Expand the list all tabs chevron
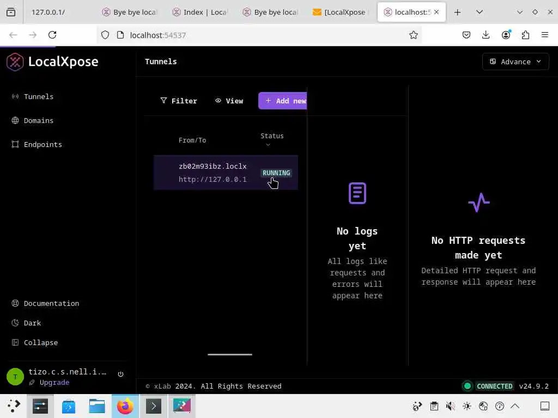 point(480,12)
